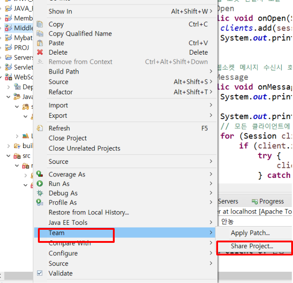293x283 pixels.
Task: Click the Memb project icon
Action: 8,18
